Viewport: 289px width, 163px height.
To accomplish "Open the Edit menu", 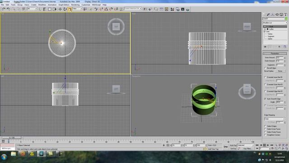I will pyautogui.click(x=7, y=5).
